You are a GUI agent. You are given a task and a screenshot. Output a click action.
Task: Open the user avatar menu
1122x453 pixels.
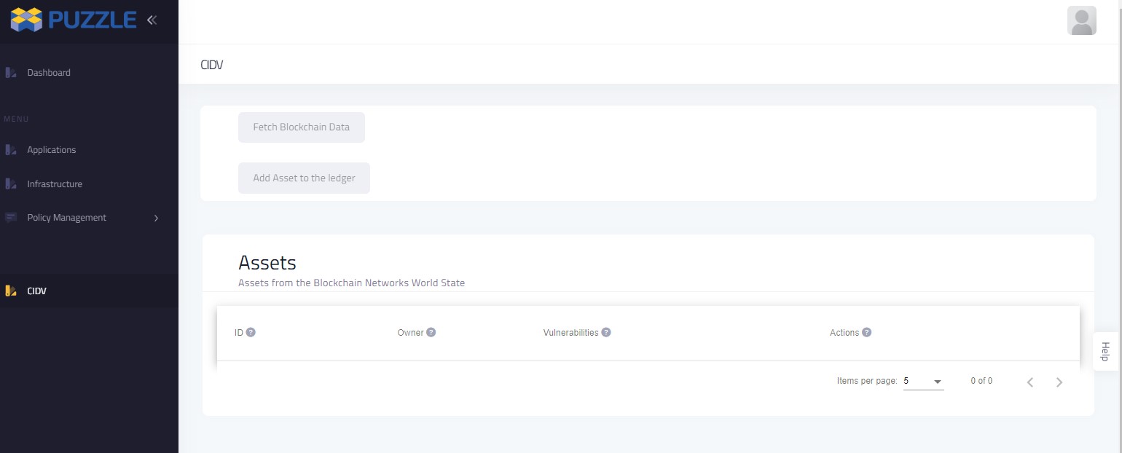(x=1081, y=20)
